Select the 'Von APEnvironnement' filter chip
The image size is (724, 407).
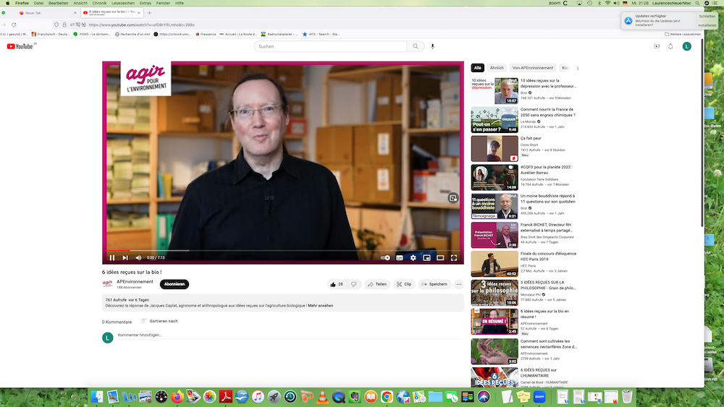pos(532,68)
